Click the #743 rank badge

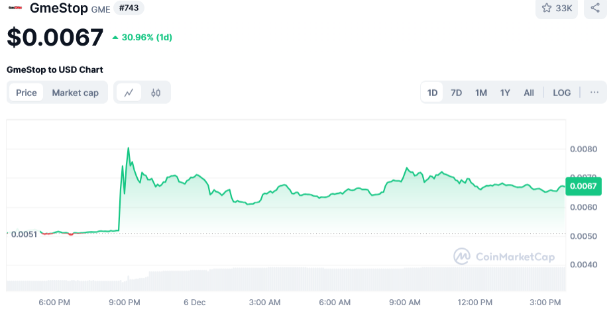coord(129,8)
